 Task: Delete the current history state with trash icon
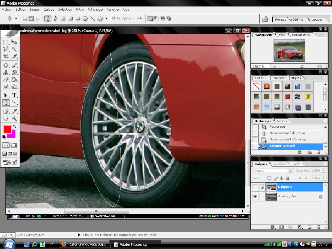coord(319,152)
